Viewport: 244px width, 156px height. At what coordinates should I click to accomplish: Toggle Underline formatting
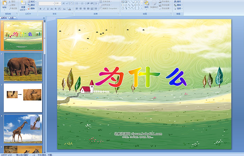[48, 8]
